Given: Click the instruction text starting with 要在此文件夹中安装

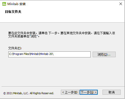Looking at the screenshot, I should point(62,35).
